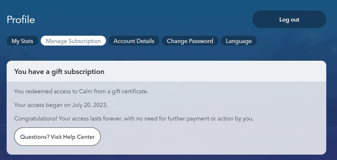
Task: Click the "You have a gift subscription" heading
Action: point(59,72)
